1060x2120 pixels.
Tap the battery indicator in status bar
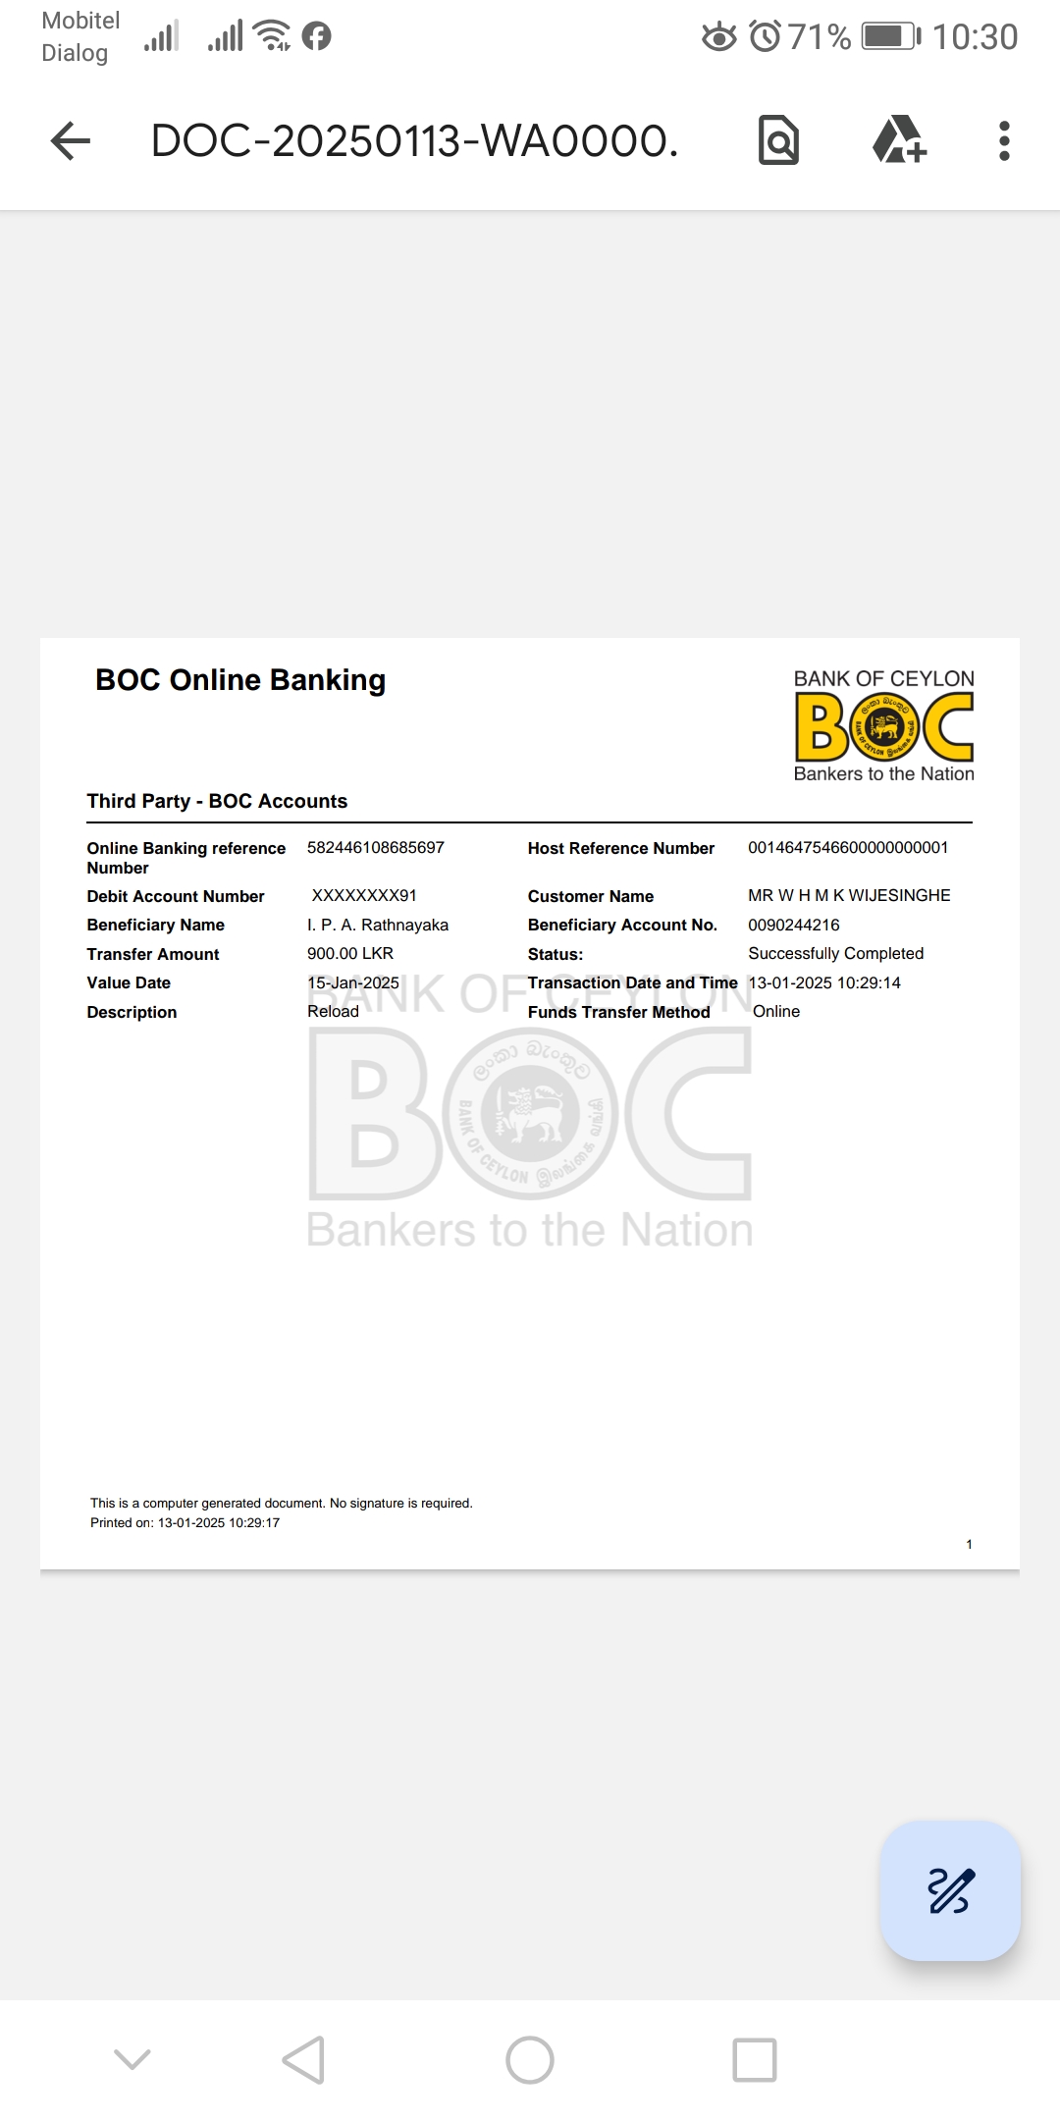pyautogui.click(x=890, y=36)
